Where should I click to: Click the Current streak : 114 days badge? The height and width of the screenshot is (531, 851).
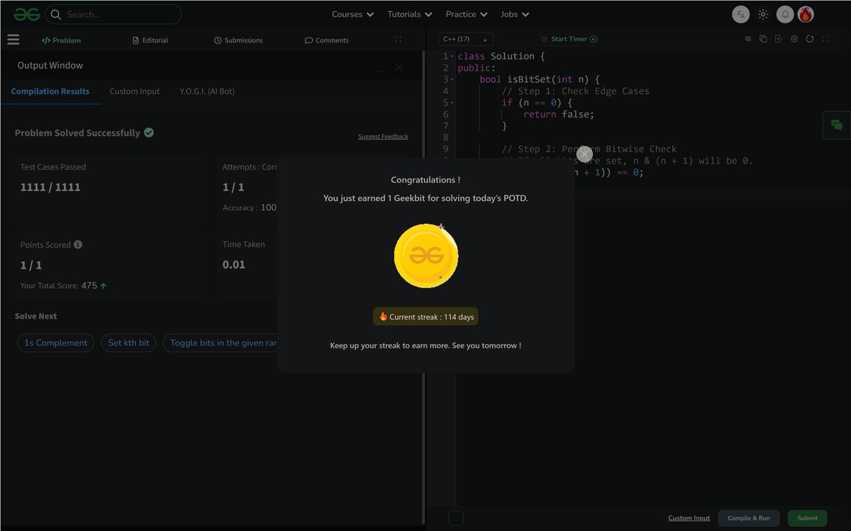[x=425, y=316]
